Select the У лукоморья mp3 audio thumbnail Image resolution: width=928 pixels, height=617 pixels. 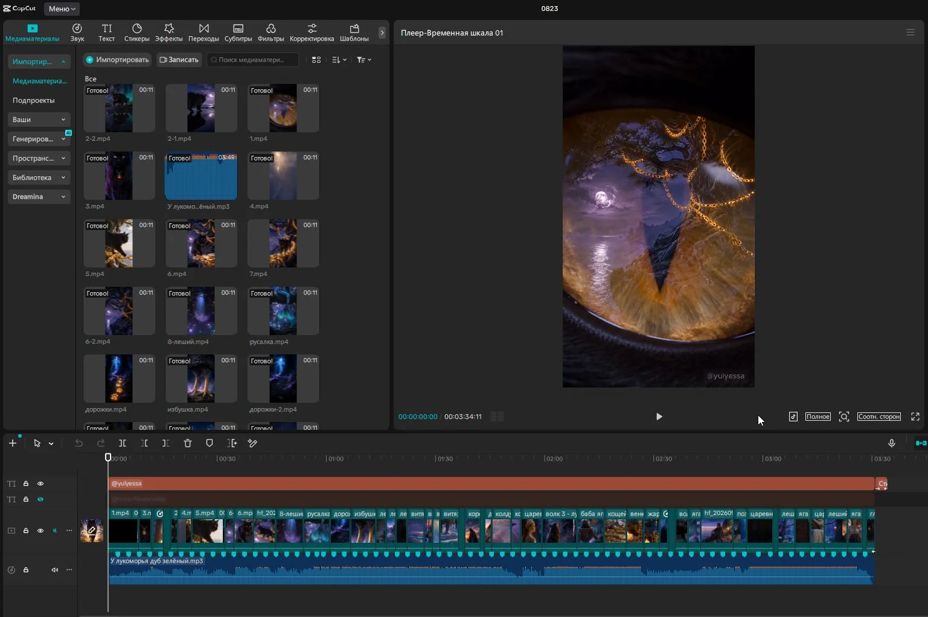click(x=201, y=176)
